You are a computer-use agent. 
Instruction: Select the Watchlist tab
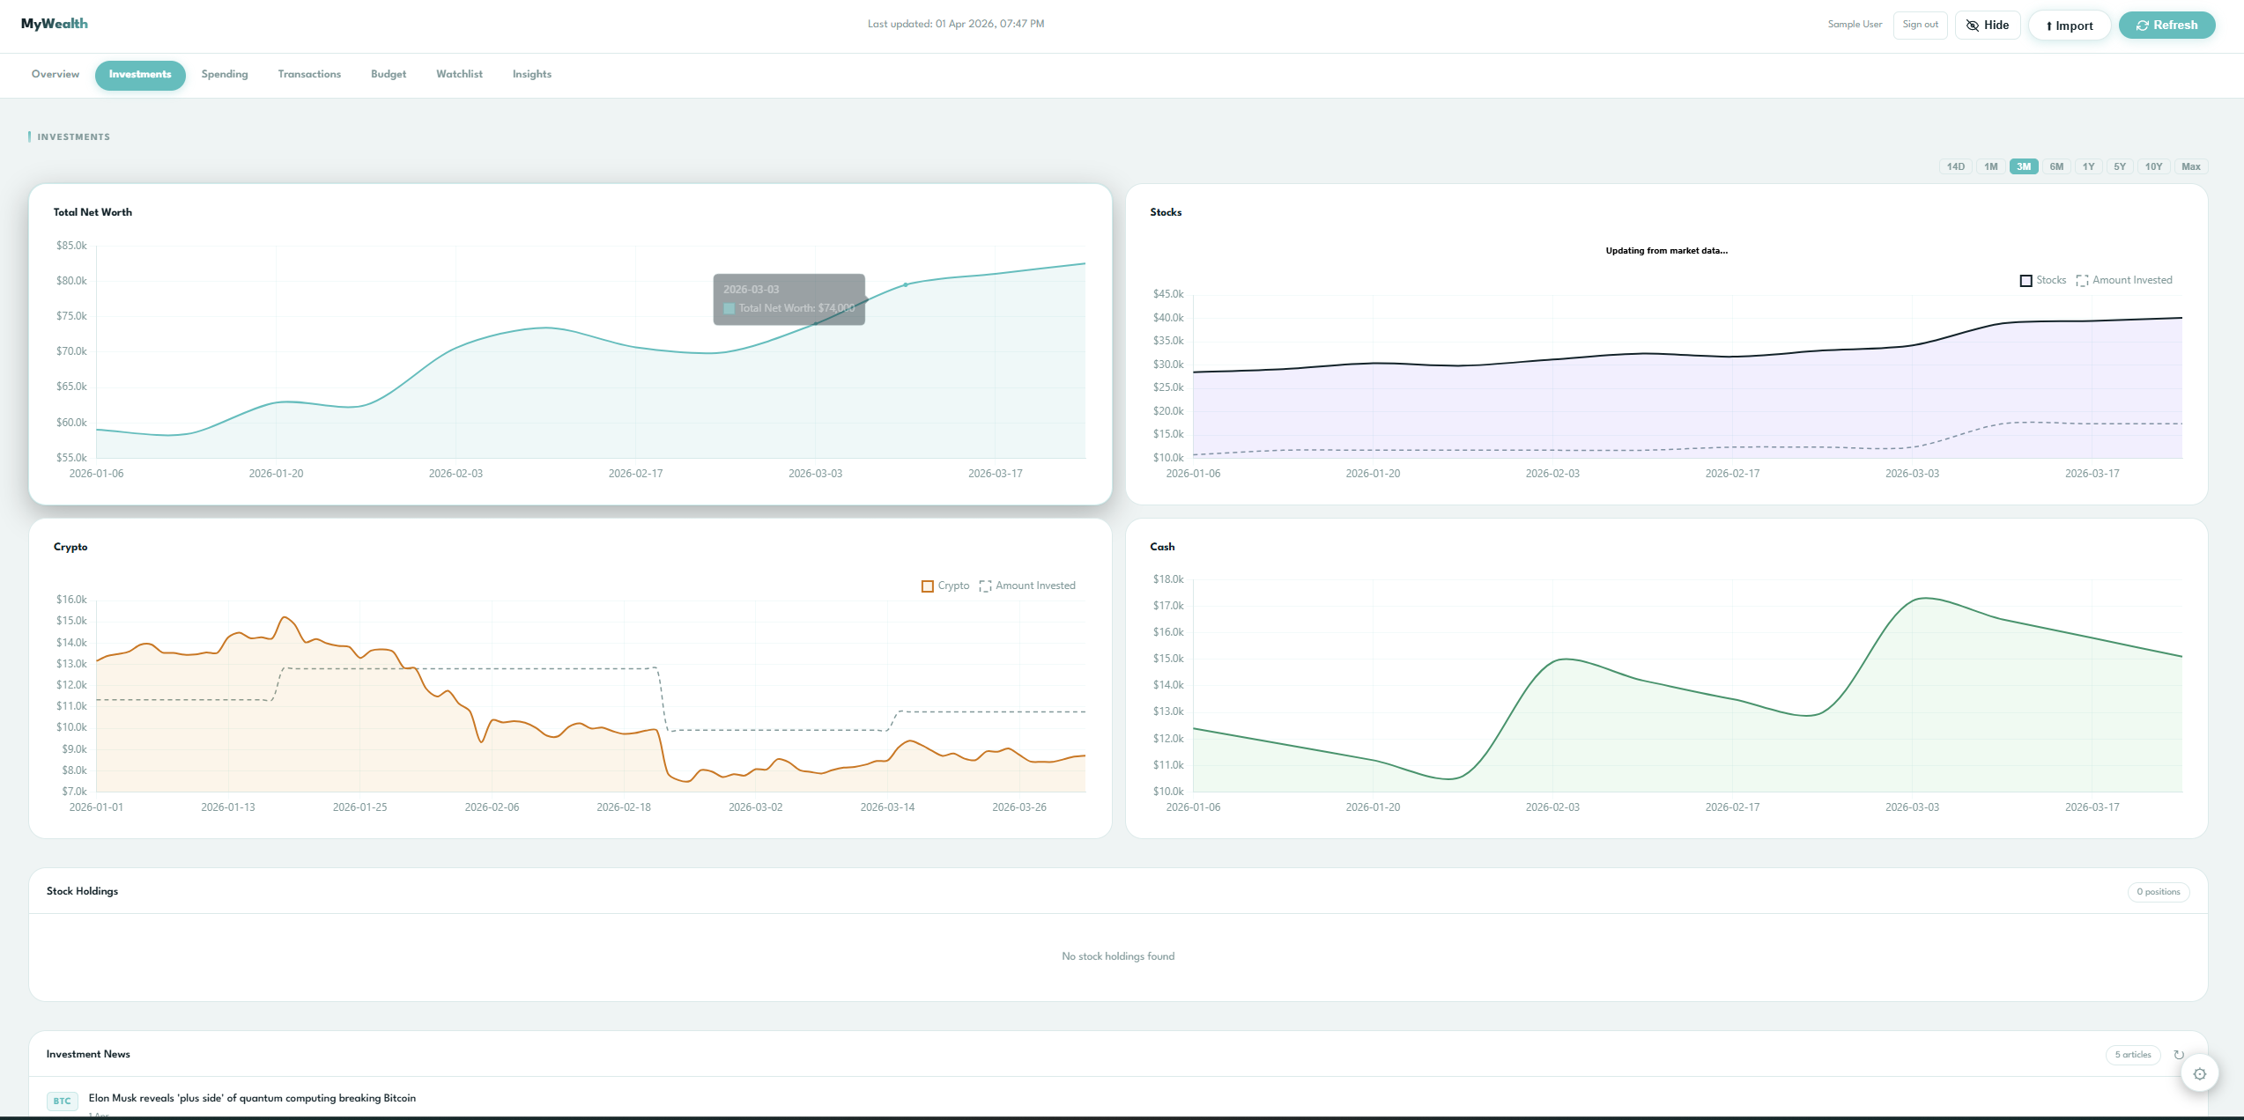(459, 75)
